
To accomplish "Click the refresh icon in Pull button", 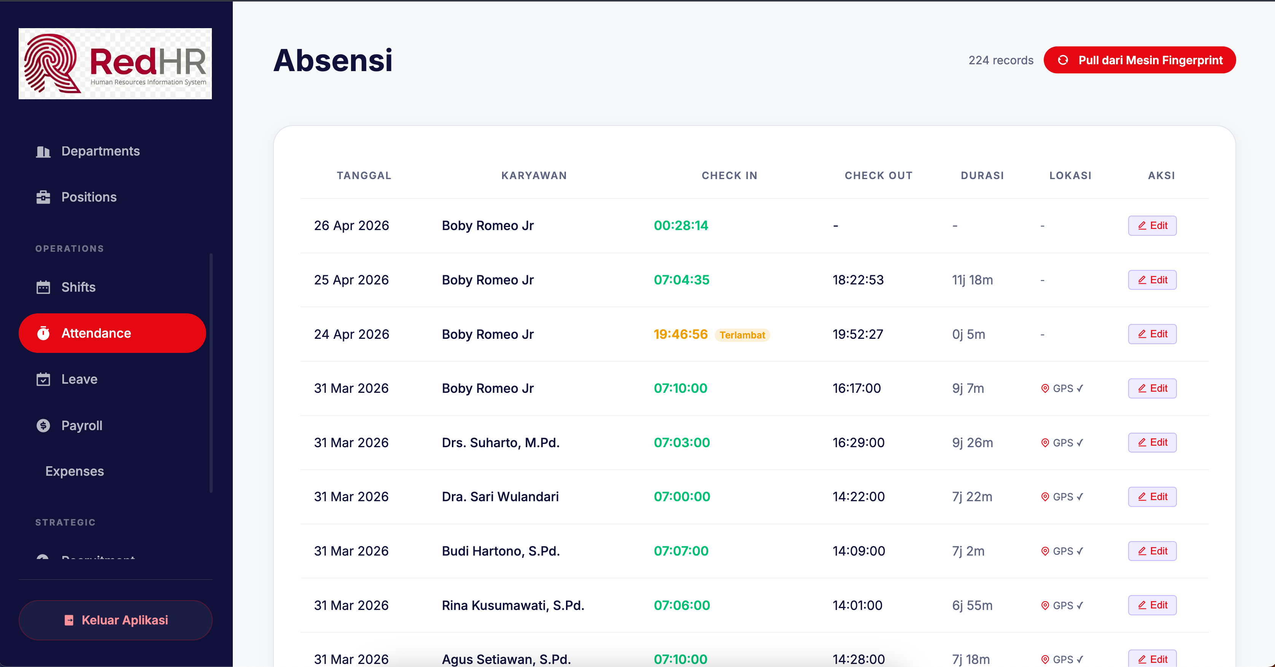I will [1063, 60].
